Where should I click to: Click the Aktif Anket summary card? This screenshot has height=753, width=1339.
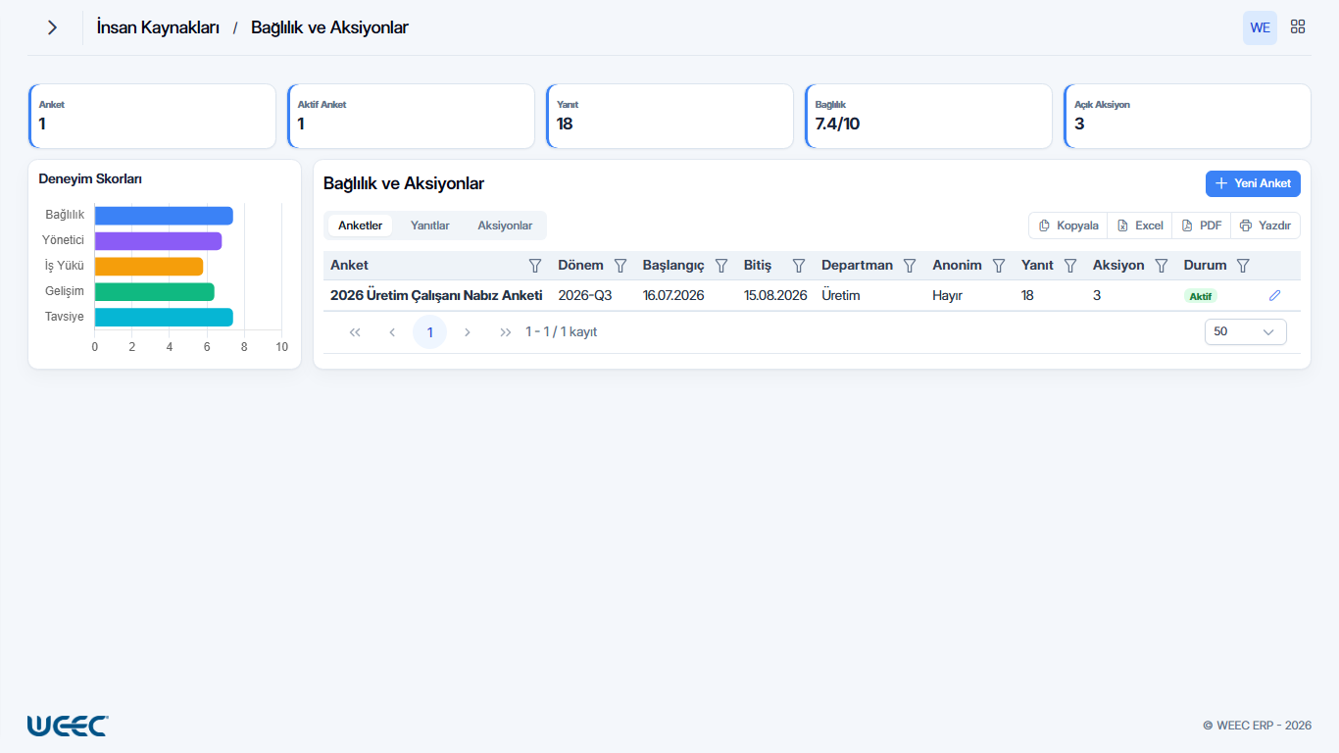(411, 116)
